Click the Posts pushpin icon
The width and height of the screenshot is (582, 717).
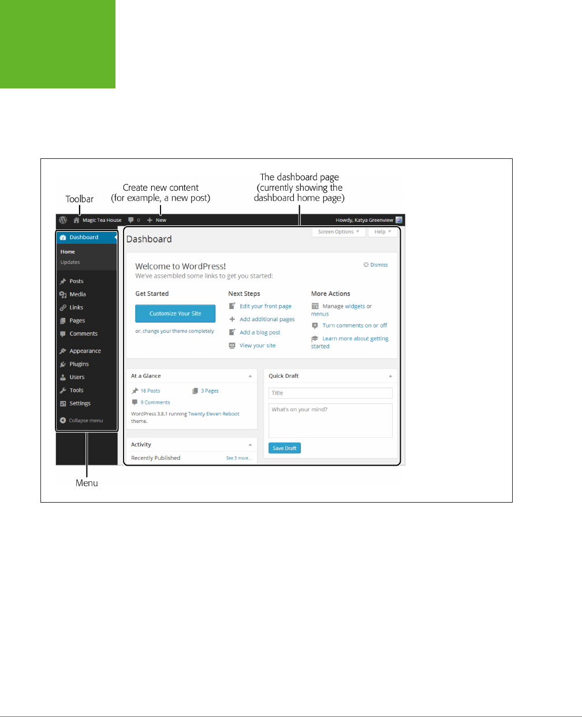[x=63, y=281]
